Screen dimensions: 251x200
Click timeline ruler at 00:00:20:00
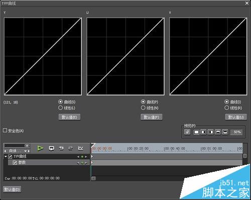(x=138, y=149)
